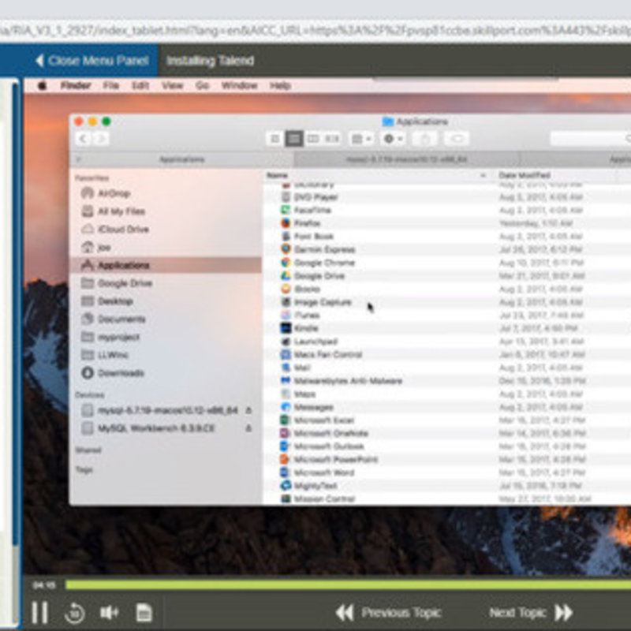Select the Macs Fan Control row

coord(446,354)
